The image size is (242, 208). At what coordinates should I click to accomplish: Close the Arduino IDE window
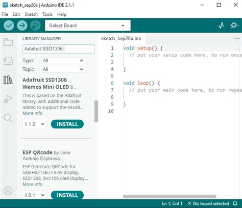(x=235, y=5)
